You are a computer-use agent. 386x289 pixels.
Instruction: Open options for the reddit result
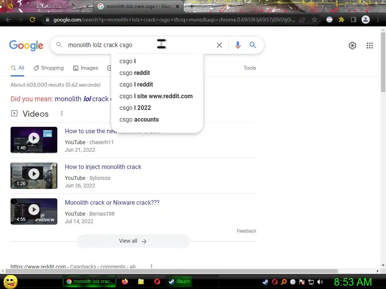pos(152,266)
